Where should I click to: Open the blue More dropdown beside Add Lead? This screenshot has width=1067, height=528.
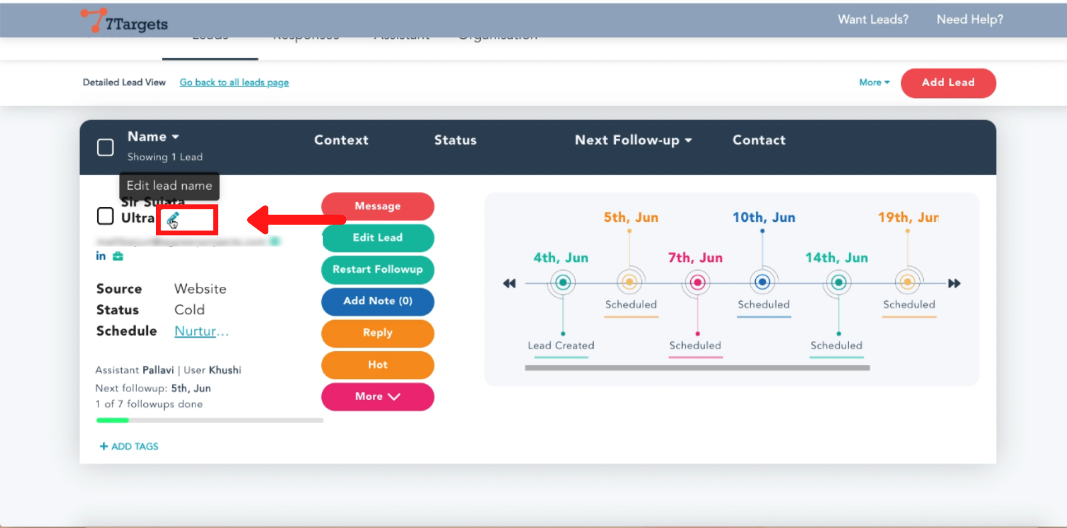tap(874, 82)
